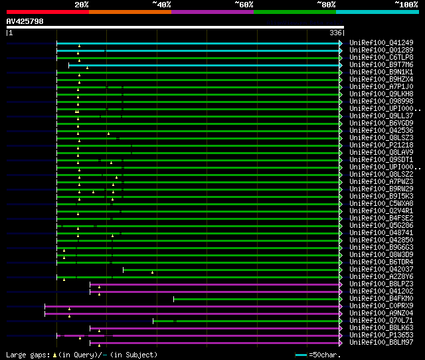Click the purple ~60% legend color band
Viewport: 425px width, 360px height.
(x=212, y=11)
